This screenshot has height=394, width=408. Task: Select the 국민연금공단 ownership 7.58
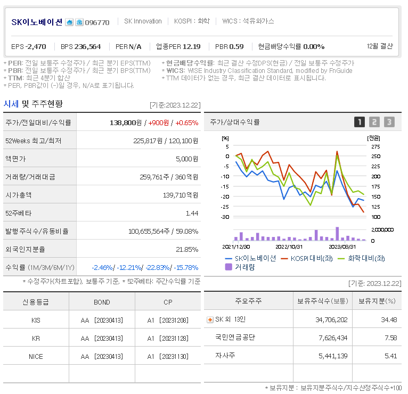[x=391, y=338]
